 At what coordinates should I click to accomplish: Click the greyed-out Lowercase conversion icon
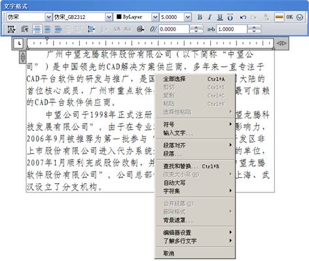tap(128, 29)
